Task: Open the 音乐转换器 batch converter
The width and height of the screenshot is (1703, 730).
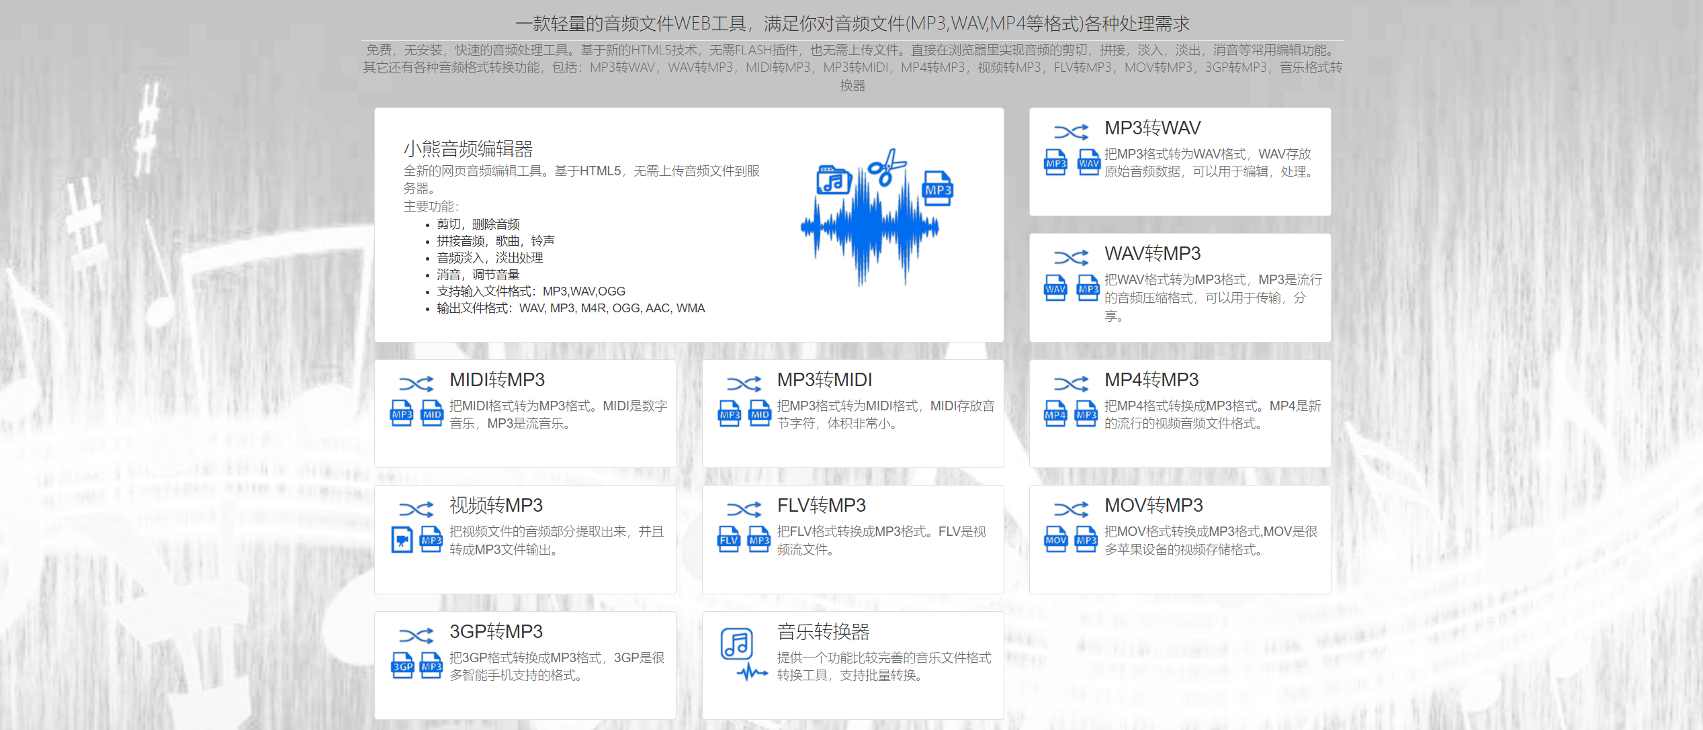Action: (x=823, y=631)
